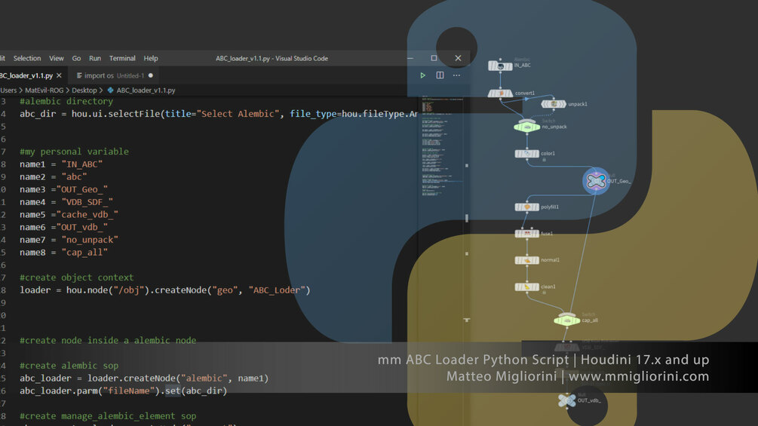Click the '#create alembic sop' comment
Image resolution: width=758 pixels, height=426 pixels.
tap(69, 366)
